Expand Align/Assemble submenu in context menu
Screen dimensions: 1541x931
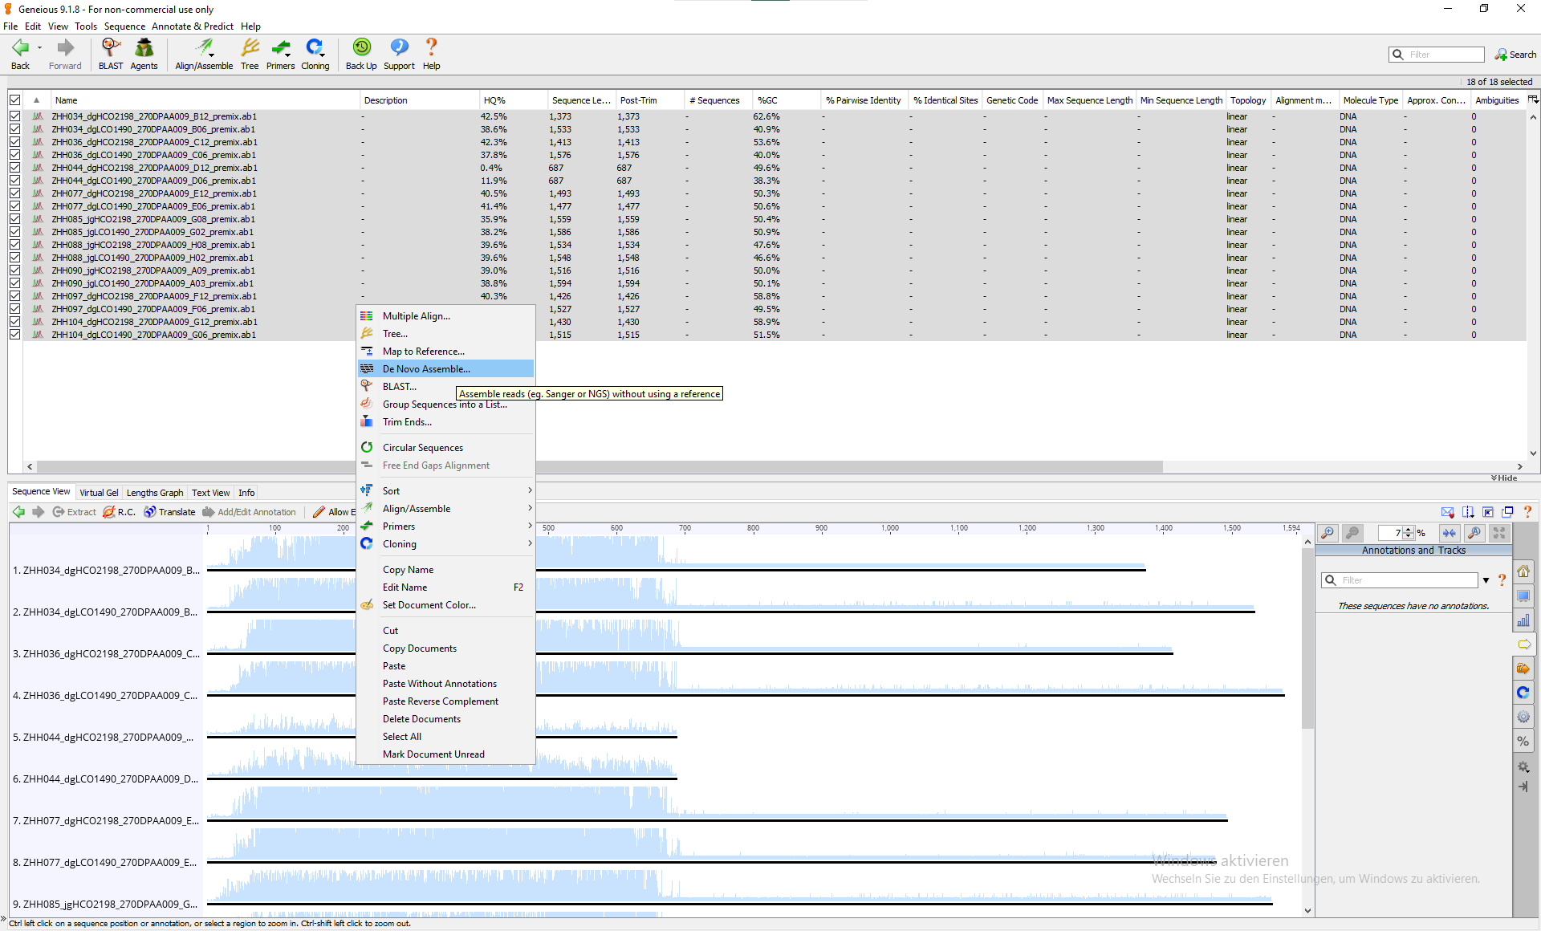click(x=445, y=509)
